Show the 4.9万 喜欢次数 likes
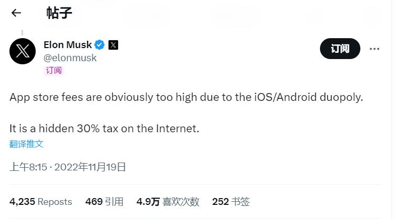406x219 pixels. [x=167, y=201]
